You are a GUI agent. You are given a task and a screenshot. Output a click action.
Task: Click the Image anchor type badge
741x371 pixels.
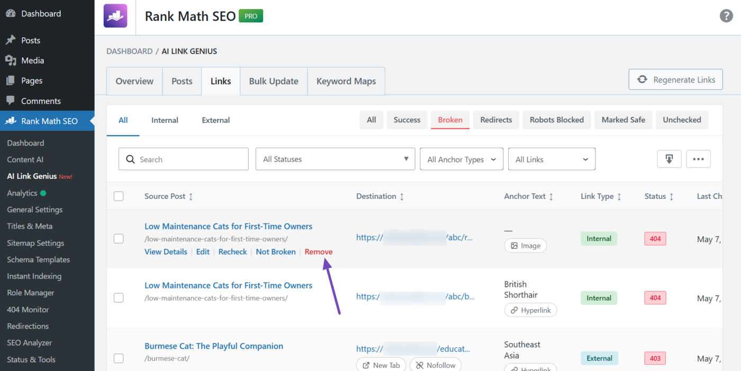point(526,246)
